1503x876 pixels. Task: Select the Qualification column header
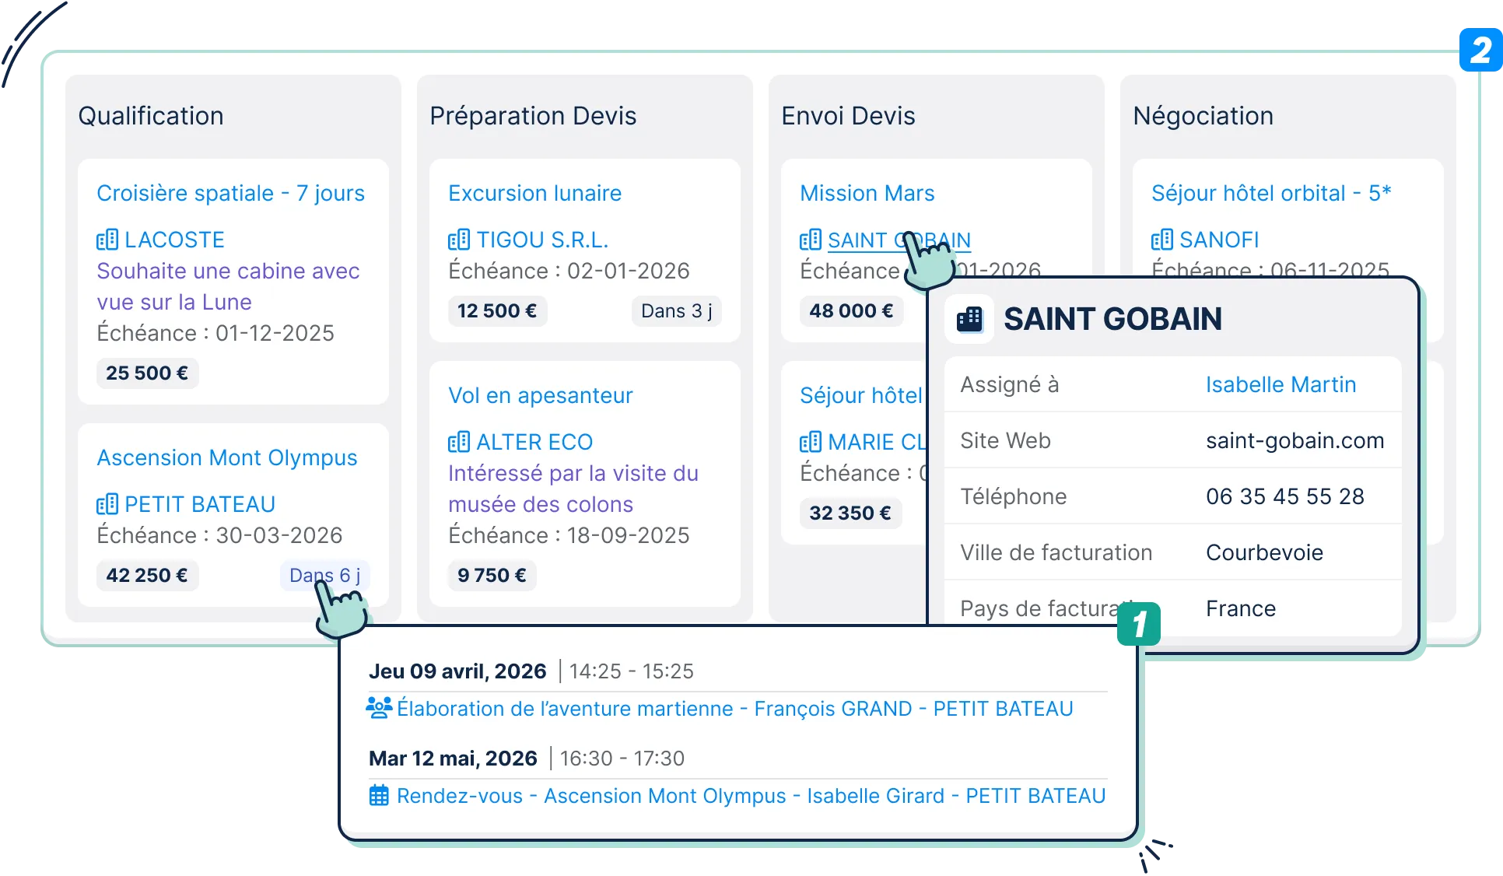[151, 116]
